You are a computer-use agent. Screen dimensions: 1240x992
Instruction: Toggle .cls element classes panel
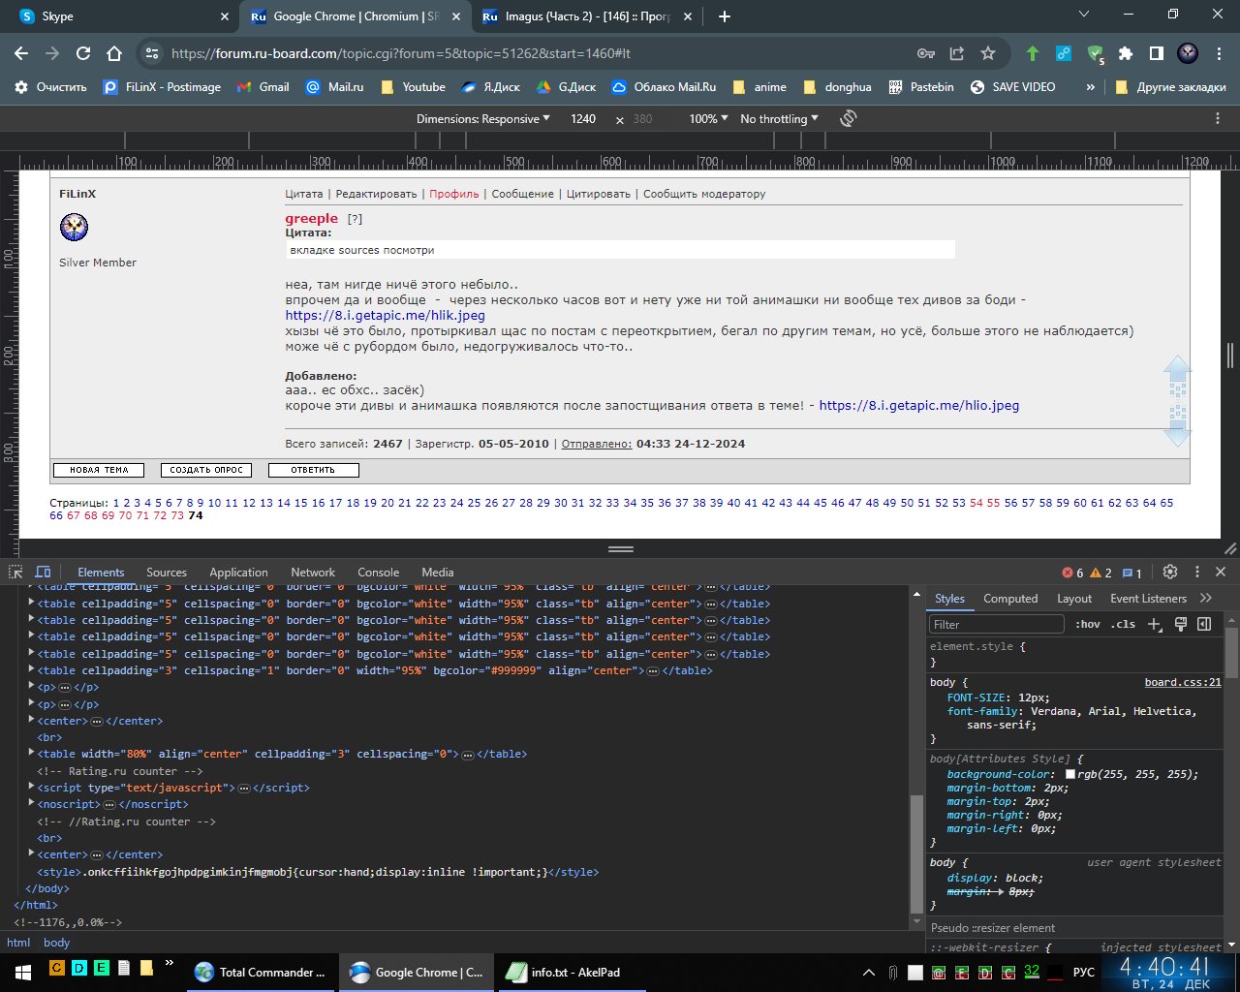(x=1123, y=624)
